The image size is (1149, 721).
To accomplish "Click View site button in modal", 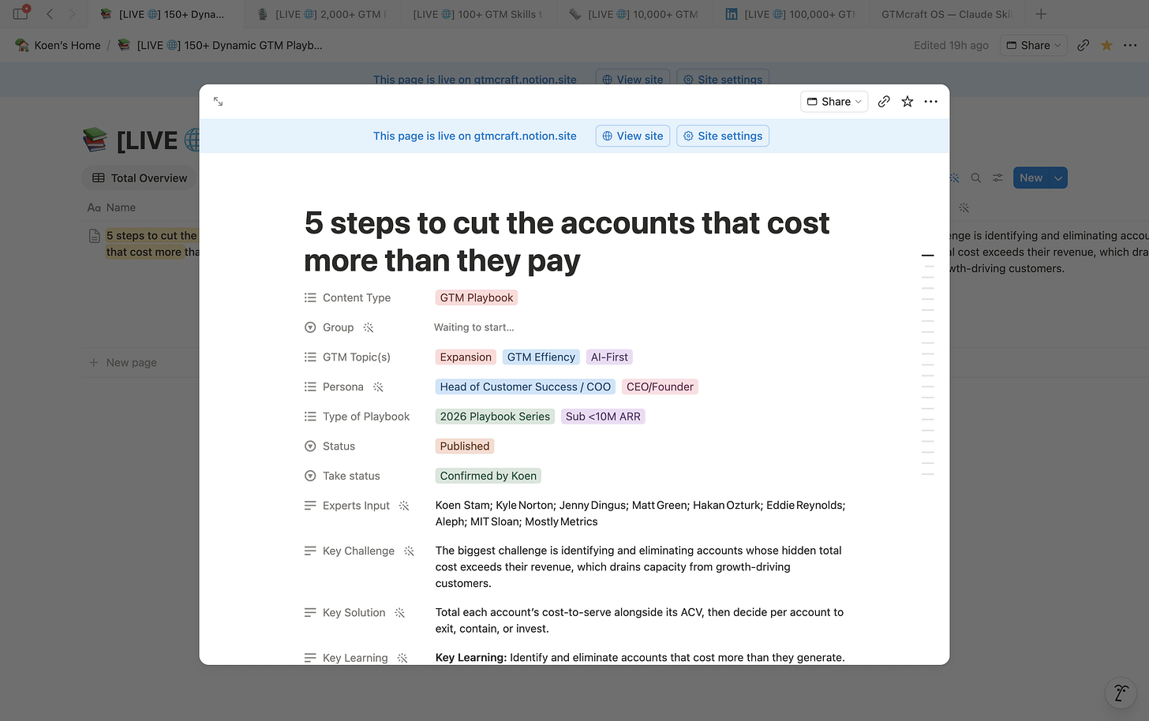I will click(633, 136).
